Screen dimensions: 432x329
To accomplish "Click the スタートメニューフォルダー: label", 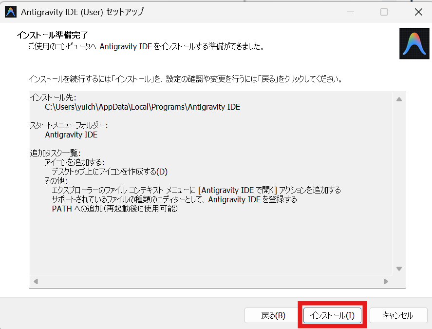I will pos(69,125).
